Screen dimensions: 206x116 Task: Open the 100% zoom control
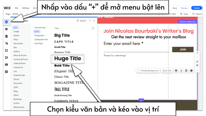172,14
